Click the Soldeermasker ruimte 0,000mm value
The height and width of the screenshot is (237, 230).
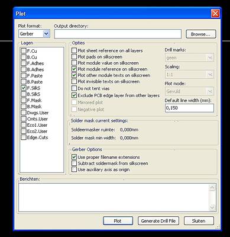click(x=129, y=130)
